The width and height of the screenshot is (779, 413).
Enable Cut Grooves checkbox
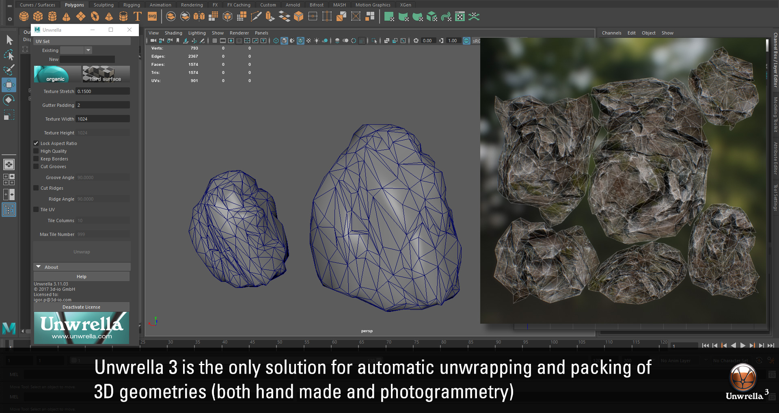click(x=36, y=166)
